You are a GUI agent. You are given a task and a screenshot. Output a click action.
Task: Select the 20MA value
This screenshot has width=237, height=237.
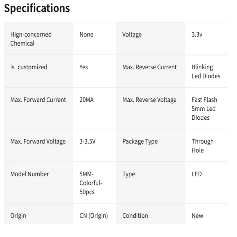click(87, 100)
